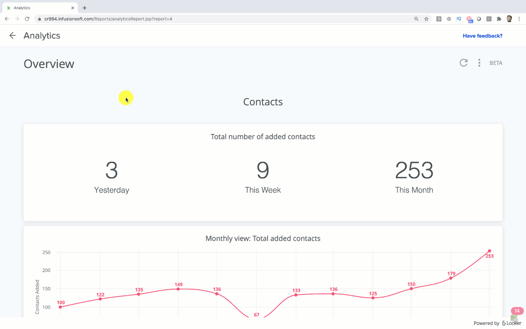The height and width of the screenshot is (329, 526).
Task: Close the Analytics browser tab
Action: [x=73, y=8]
